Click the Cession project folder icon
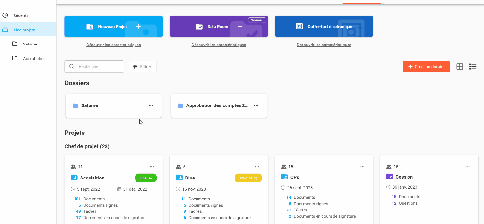The width and height of the screenshot is (484, 224). [x=390, y=177]
